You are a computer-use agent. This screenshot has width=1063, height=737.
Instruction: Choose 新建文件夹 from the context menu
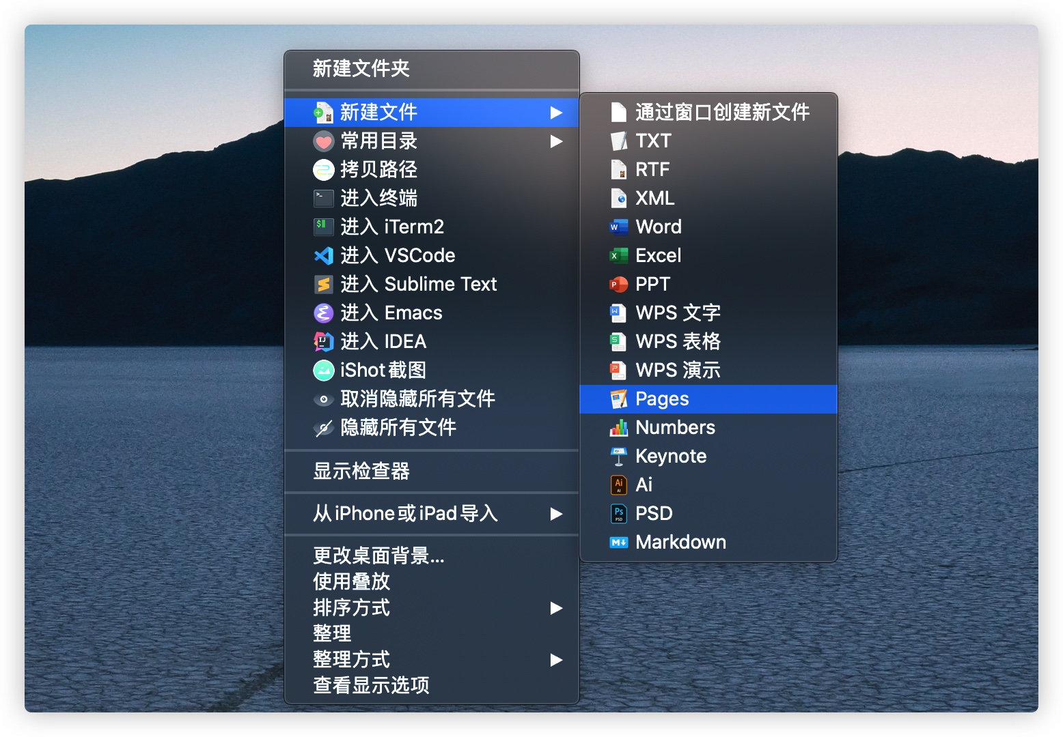click(432, 69)
